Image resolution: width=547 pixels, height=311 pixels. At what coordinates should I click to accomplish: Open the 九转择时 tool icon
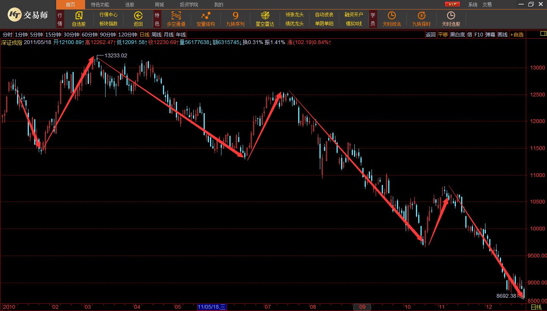(421, 16)
